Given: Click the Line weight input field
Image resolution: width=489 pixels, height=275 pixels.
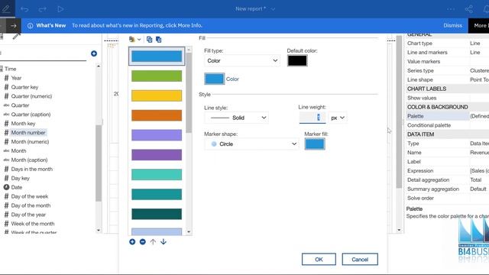Looking at the screenshot, I should 313,118.
